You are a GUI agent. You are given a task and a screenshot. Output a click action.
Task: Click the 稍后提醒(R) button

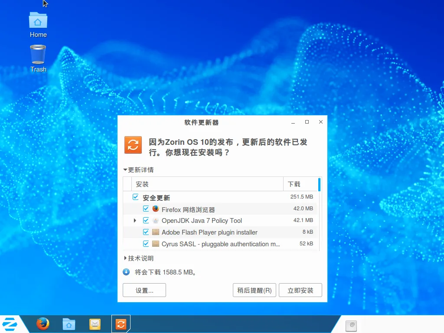coord(254,290)
